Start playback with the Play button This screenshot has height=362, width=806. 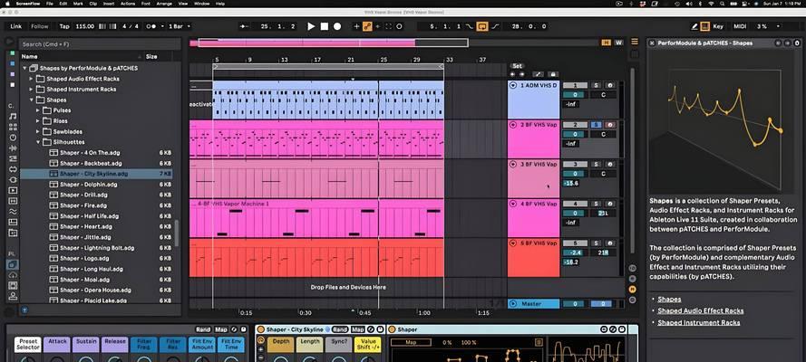pos(311,26)
